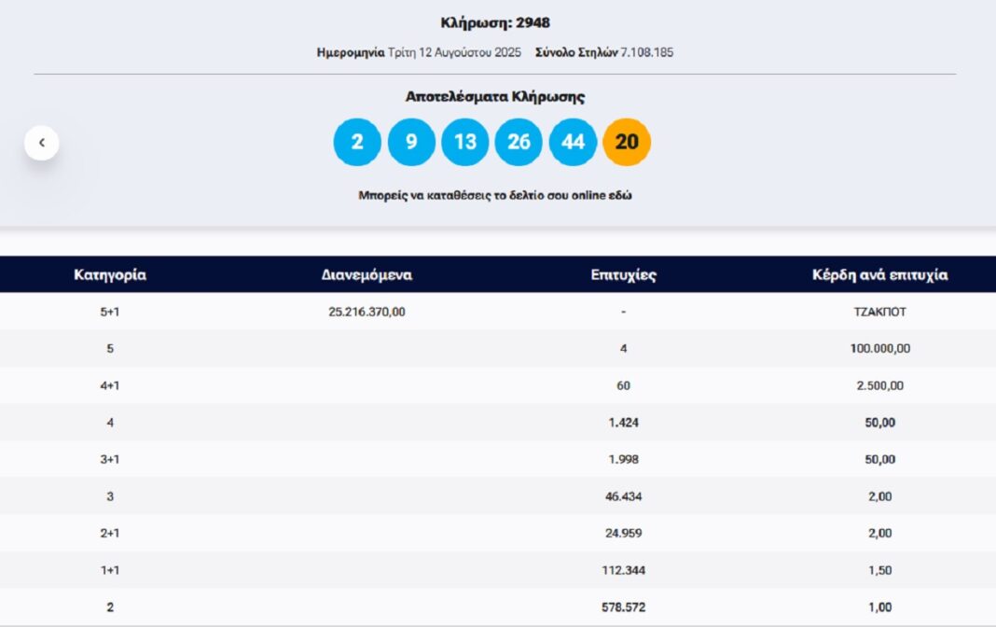Click the Διανεμόμενα column header
Image resolution: width=996 pixels, height=627 pixels.
[x=367, y=275]
